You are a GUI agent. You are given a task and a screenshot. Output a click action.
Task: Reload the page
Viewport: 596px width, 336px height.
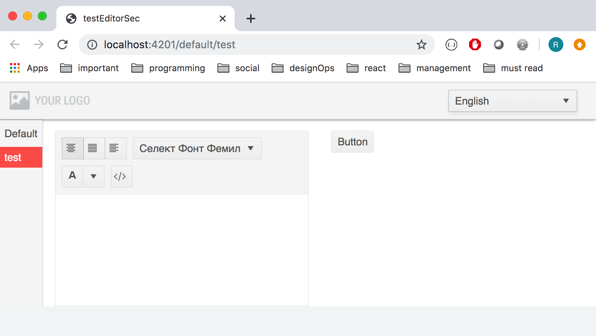point(62,45)
